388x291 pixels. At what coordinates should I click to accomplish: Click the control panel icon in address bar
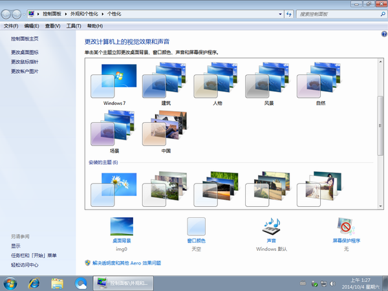(31, 14)
